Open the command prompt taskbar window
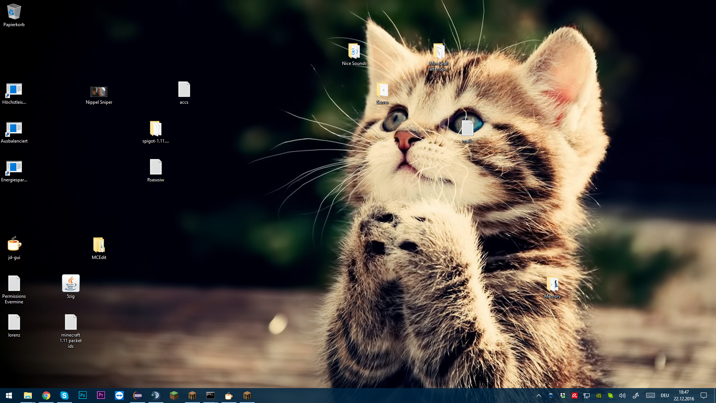Image resolution: width=716 pixels, height=403 pixels. tap(210, 395)
